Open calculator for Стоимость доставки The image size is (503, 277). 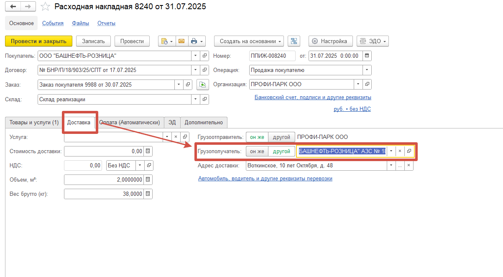click(x=148, y=151)
